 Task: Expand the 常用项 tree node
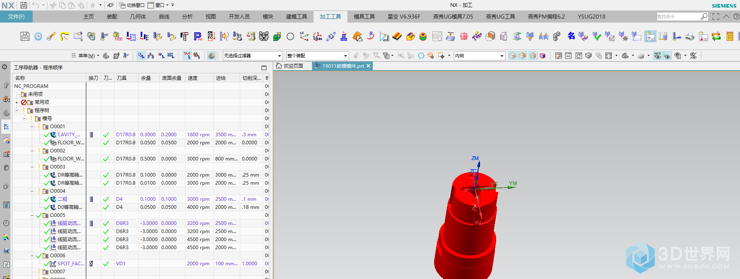coord(17,102)
